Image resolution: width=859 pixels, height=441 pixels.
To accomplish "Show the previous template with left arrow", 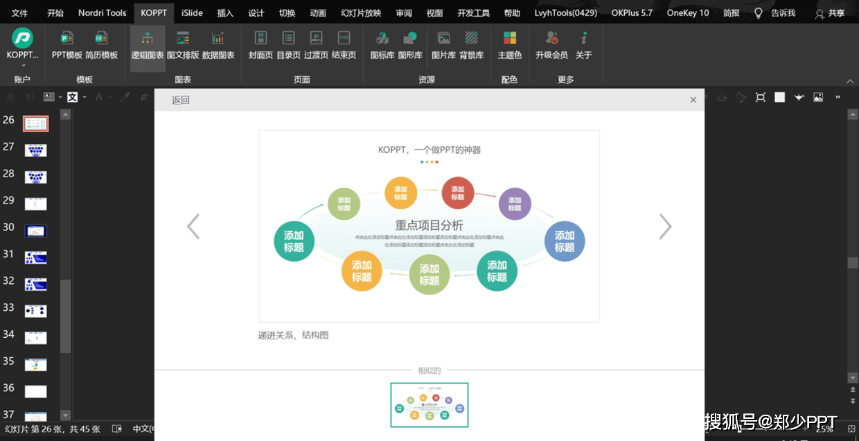I will 193,226.
